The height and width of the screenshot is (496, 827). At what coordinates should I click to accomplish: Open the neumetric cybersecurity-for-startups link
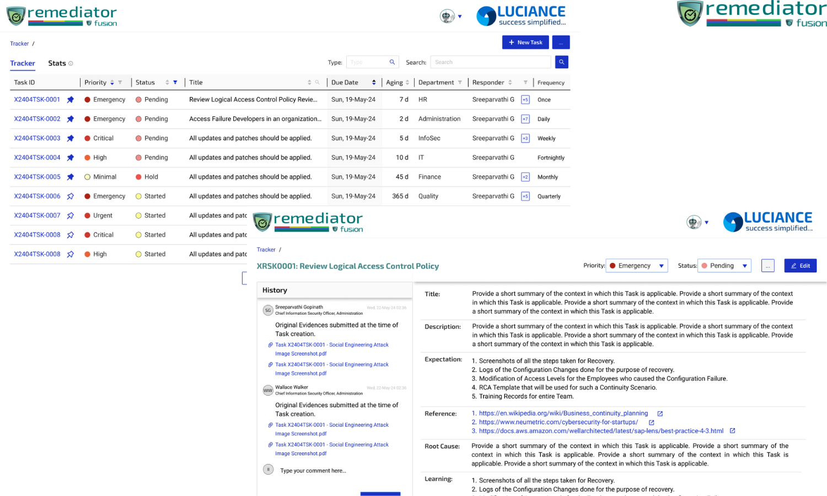click(559, 422)
